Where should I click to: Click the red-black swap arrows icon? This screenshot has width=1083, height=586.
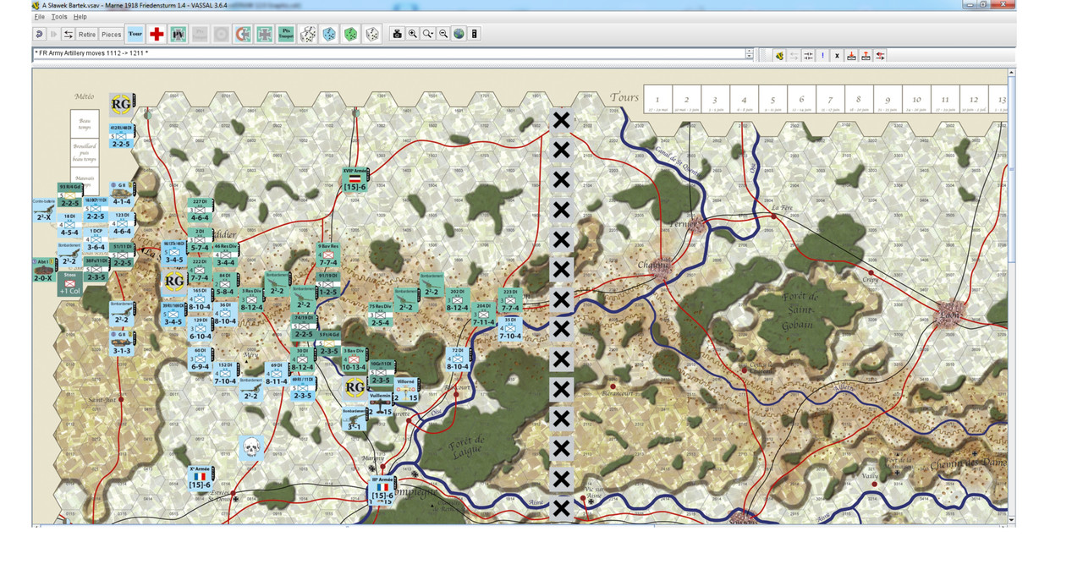pyautogui.click(x=880, y=56)
